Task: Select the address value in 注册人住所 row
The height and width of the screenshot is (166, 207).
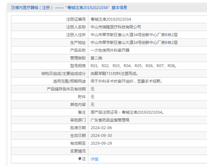Action: click(x=134, y=35)
